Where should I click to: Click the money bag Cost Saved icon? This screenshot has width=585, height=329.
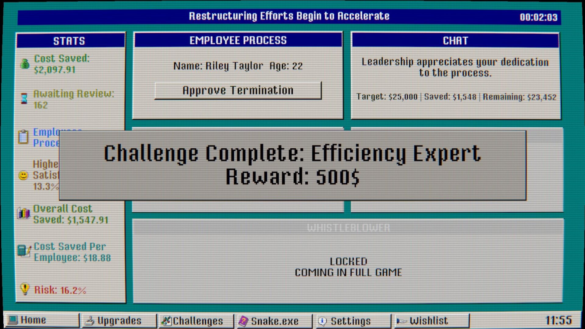(x=25, y=64)
